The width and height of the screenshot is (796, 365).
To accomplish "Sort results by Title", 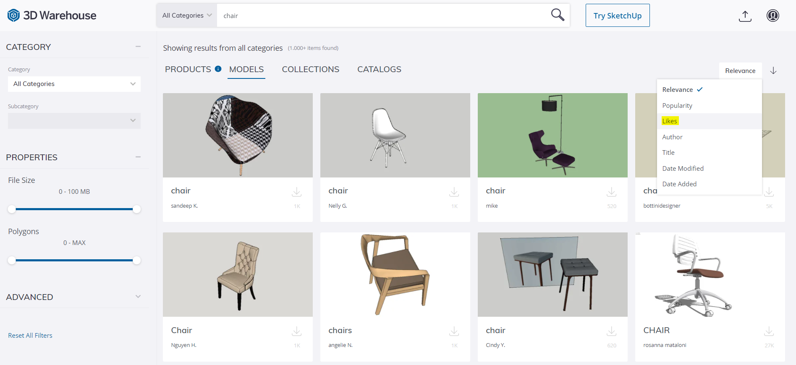I will [x=709, y=153].
